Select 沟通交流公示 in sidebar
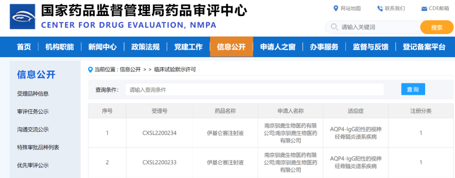Screen dimensions: 455x178 click(33, 130)
